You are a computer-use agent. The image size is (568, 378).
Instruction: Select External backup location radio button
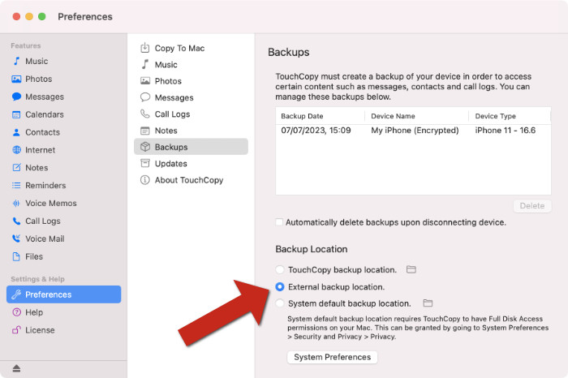[x=280, y=287]
